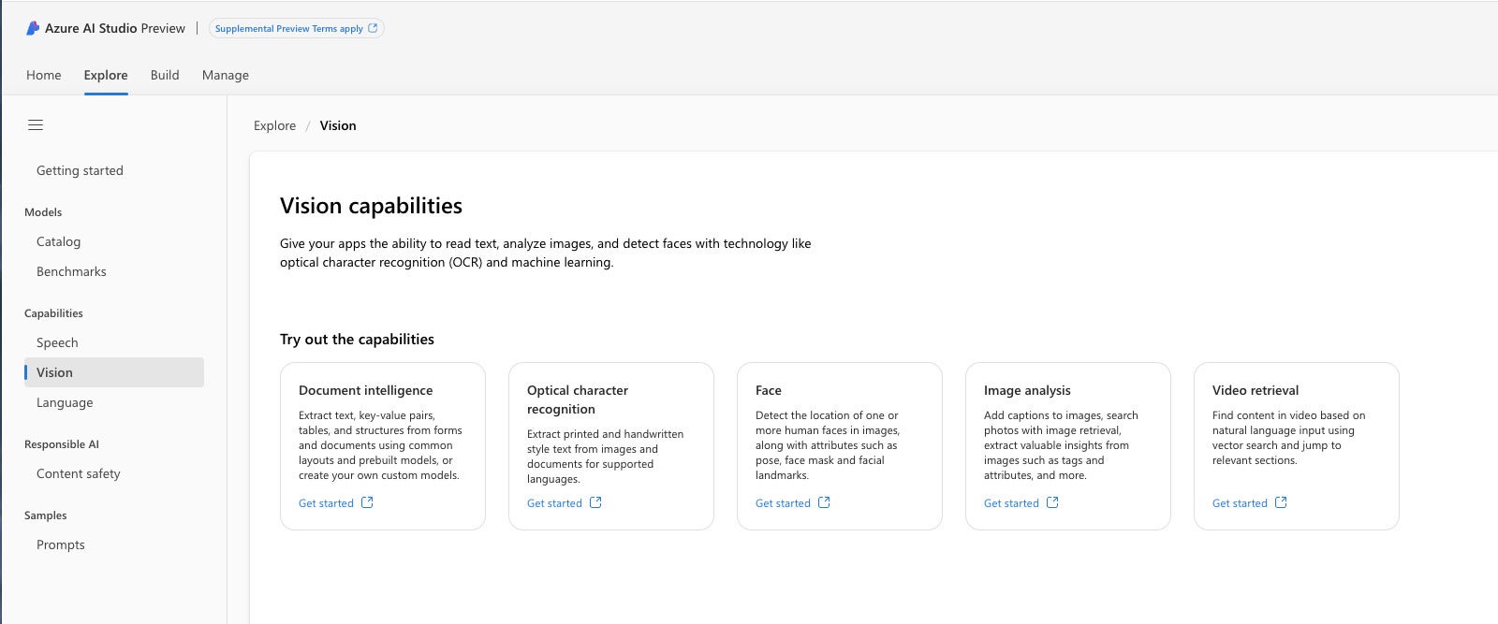This screenshot has width=1498, height=624.
Task: Click the Vision capabilities heading
Action: [371, 206]
